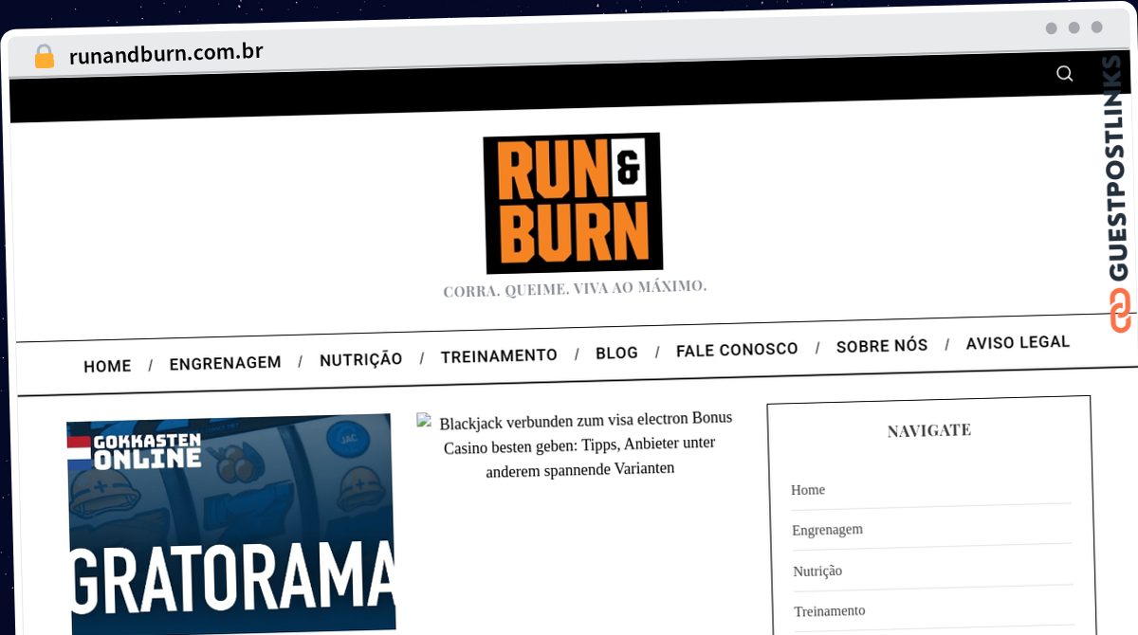The width and height of the screenshot is (1138, 635).
Task: Click Treinamento in the Navigate sidebar
Action: [x=829, y=610]
